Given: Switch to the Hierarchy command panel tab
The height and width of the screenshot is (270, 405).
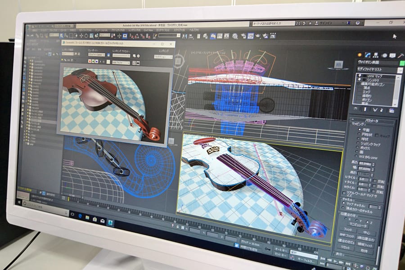Looking at the screenshot, I should [376, 55].
